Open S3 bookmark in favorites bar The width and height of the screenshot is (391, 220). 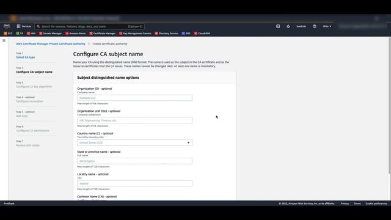[20, 33]
